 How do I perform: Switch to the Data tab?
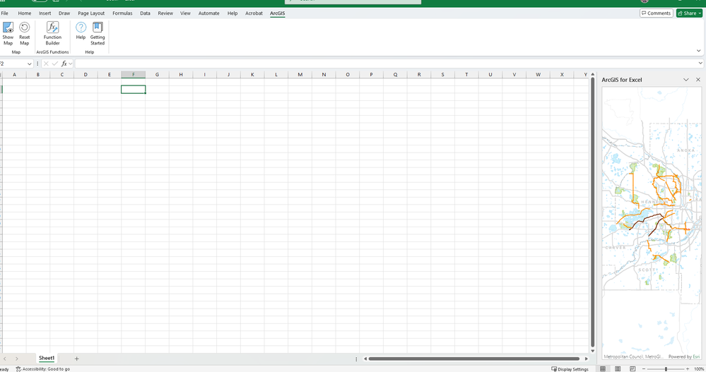(145, 13)
